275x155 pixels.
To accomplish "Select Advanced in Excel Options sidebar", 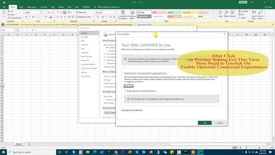I will (85, 60).
